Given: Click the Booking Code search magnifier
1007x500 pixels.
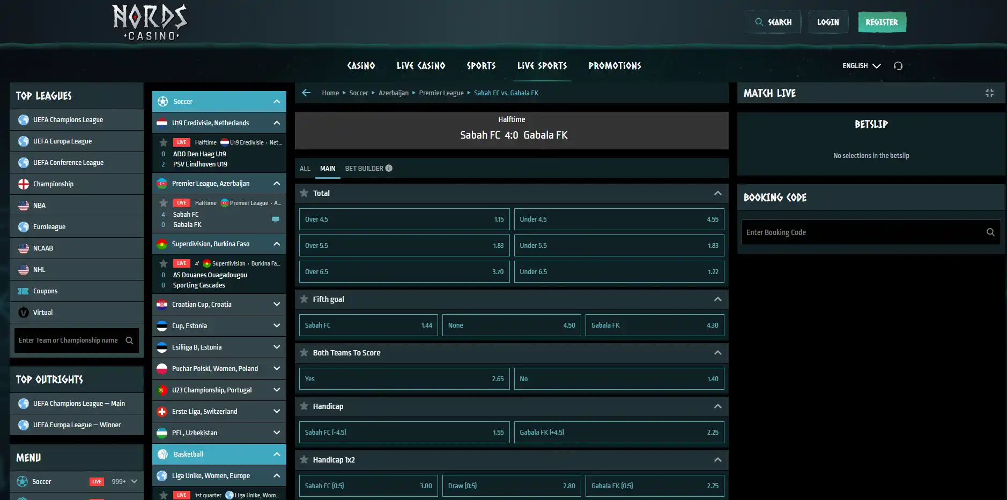Looking at the screenshot, I should (x=990, y=232).
